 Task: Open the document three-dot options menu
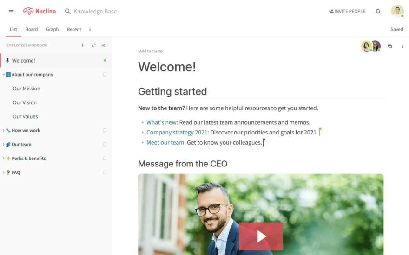click(x=402, y=46)
